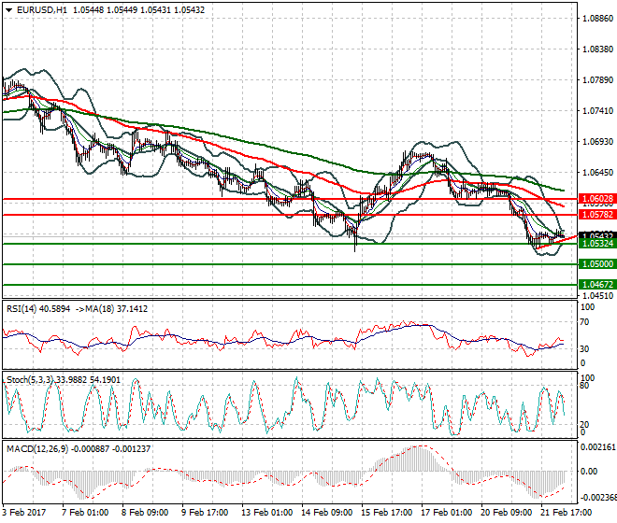617x523 pixels.
Task: Click the Stoch(5,3,3) indicator label
Action: [31, 379]
